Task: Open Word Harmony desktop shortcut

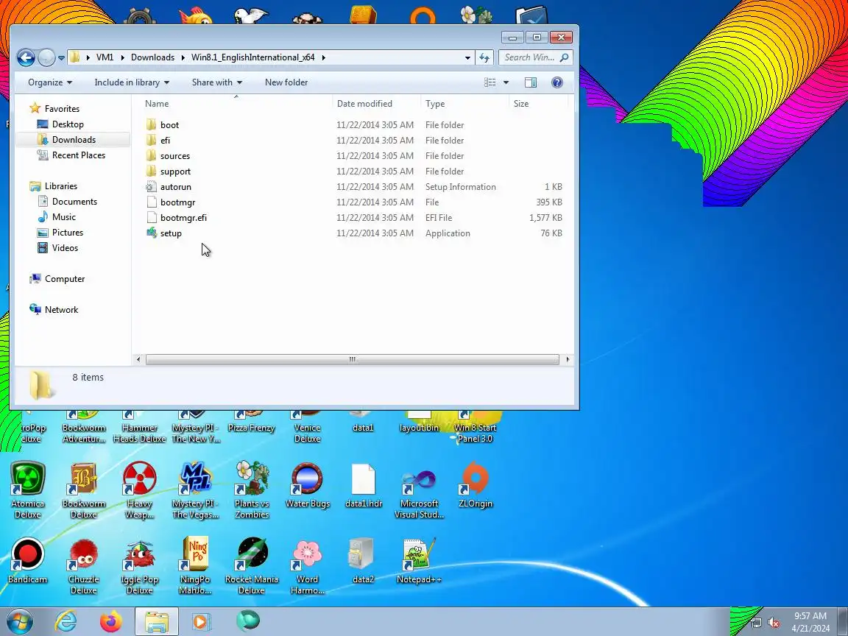Action: click(x=307, y=565)
